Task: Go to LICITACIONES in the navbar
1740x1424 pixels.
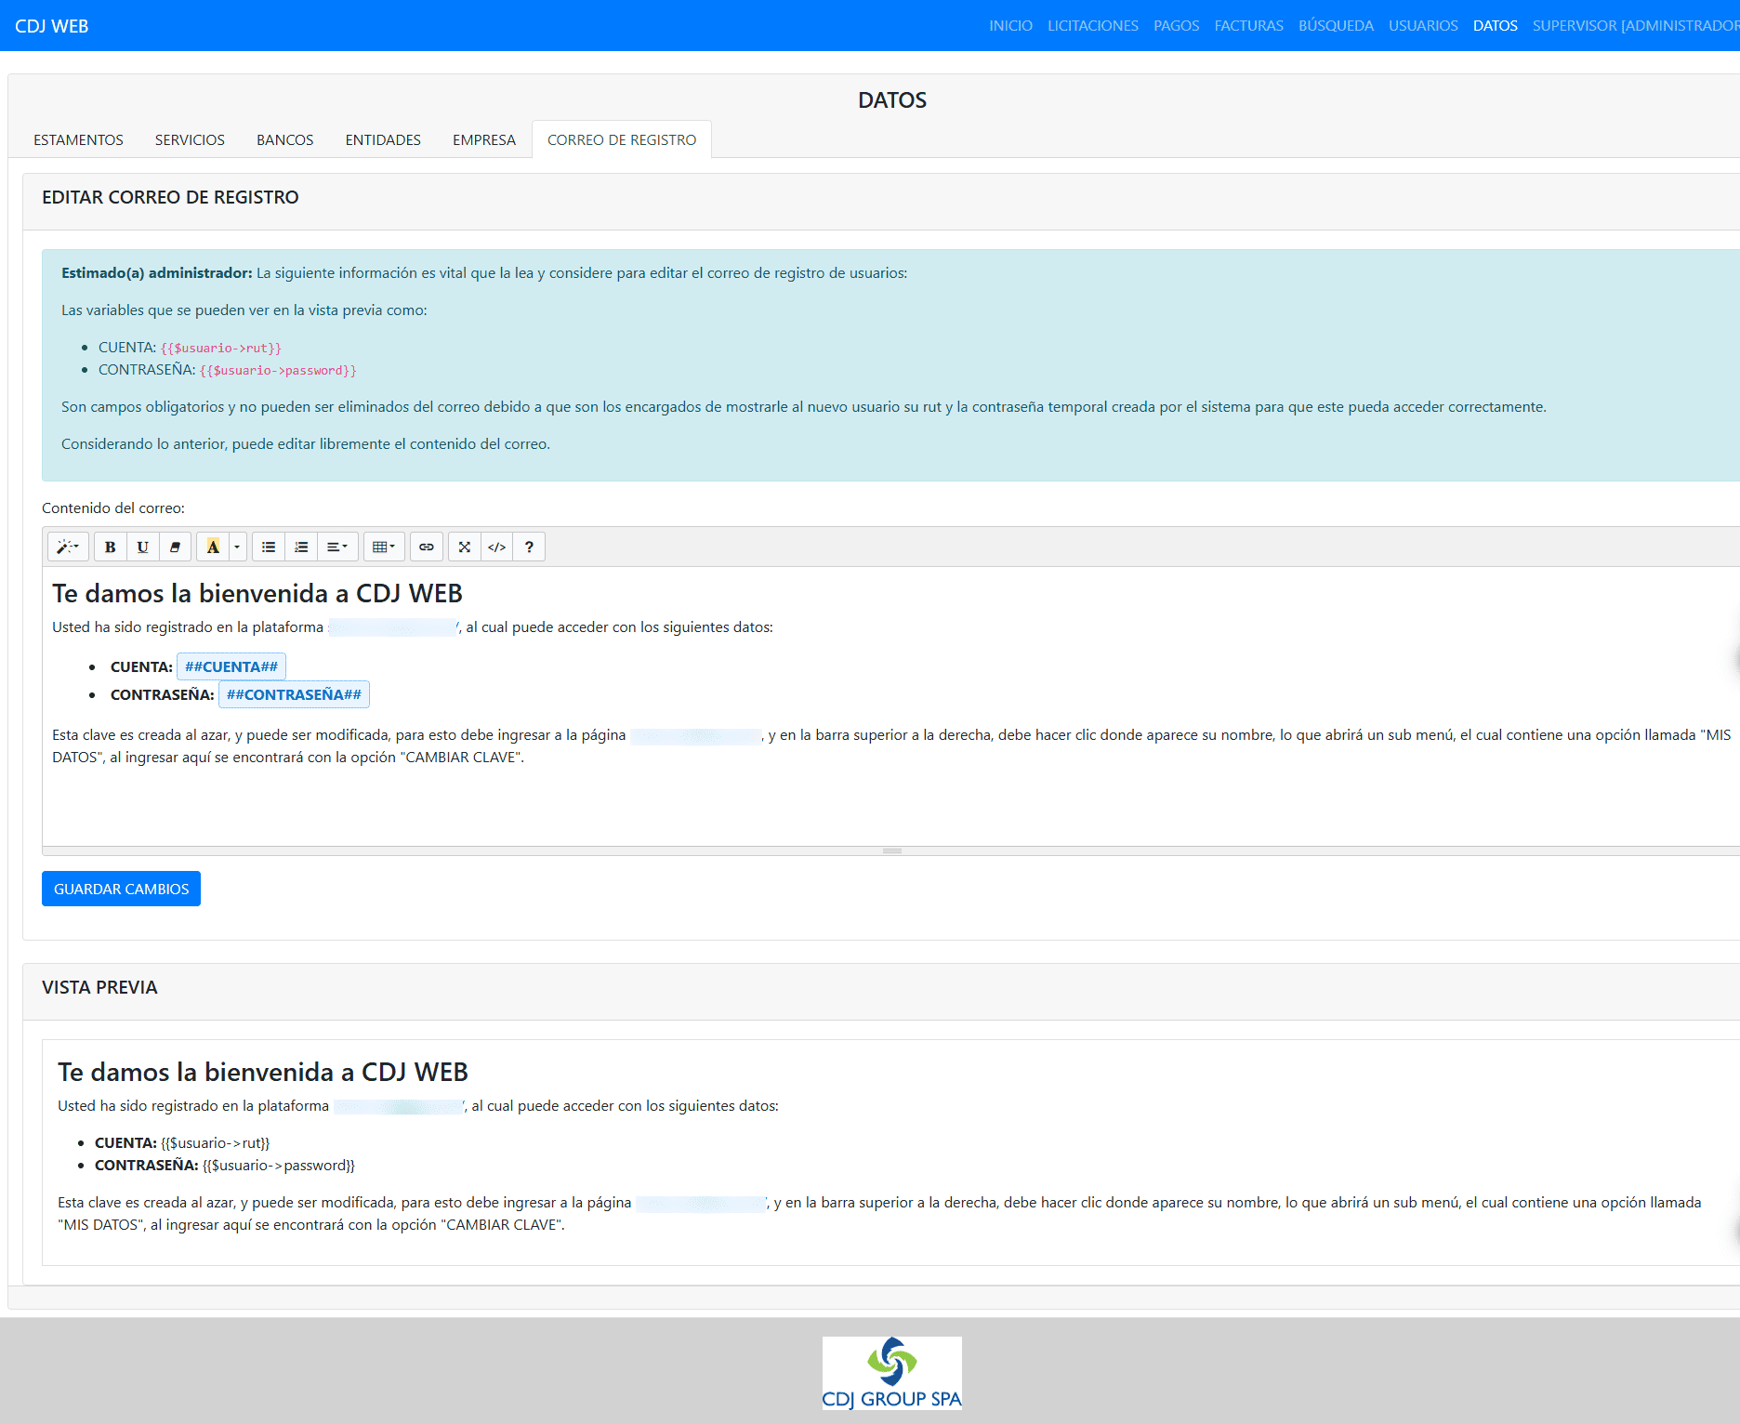Action: click(x=1092, y=26)
